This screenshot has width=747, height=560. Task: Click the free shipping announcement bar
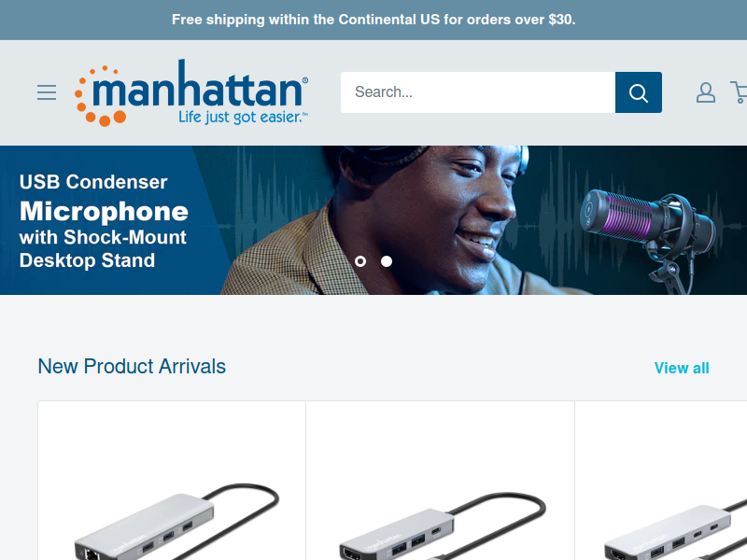pos(373,20)
